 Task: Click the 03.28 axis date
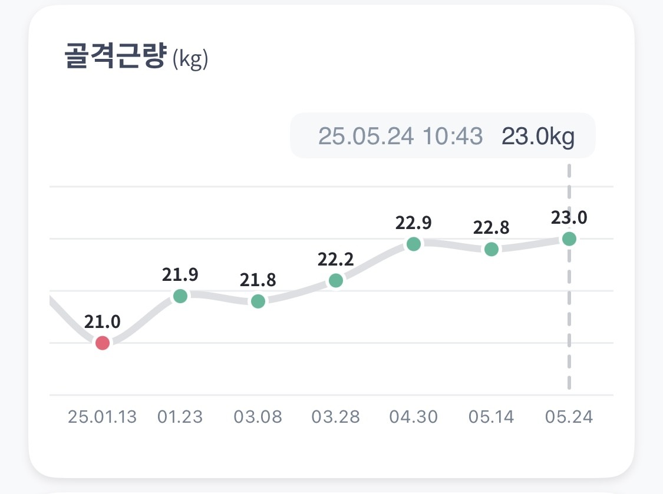click(x=335, y=417)
